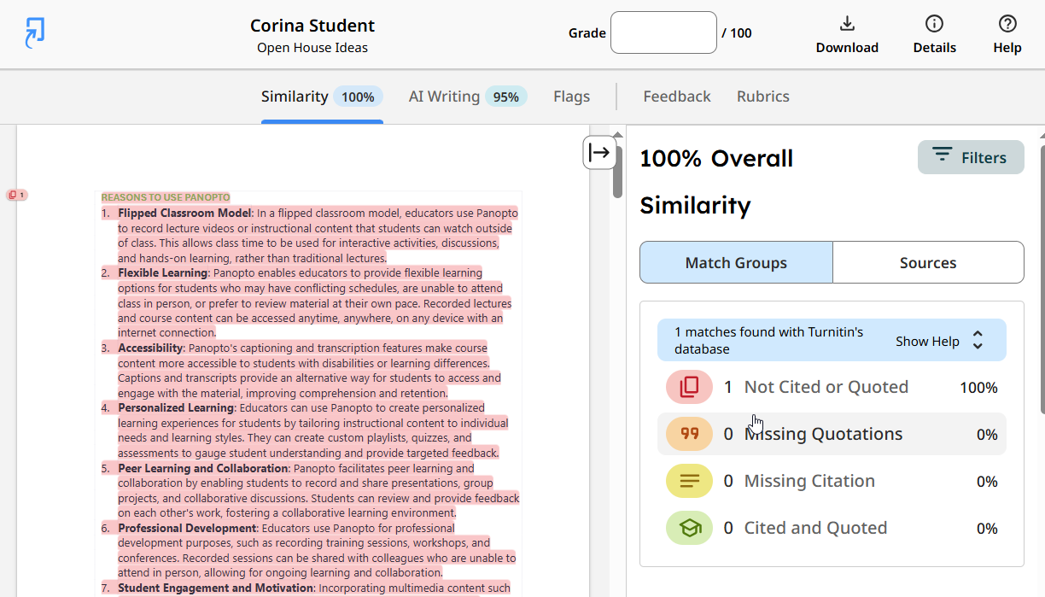Click the Grade input field
The height and width of the screenshot is (597, 1045).
(663, 32)
